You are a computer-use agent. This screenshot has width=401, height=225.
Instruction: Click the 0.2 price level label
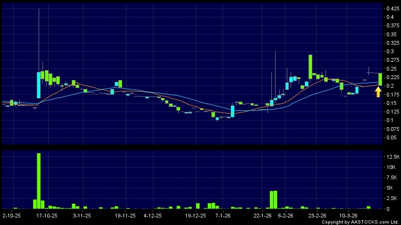390,86
